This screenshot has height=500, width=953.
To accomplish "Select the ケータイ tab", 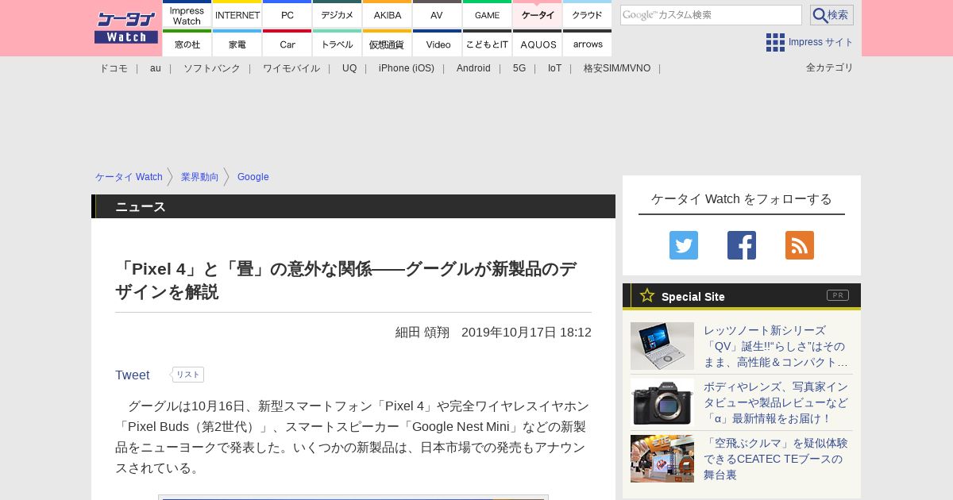I will (x=538, y=14).
